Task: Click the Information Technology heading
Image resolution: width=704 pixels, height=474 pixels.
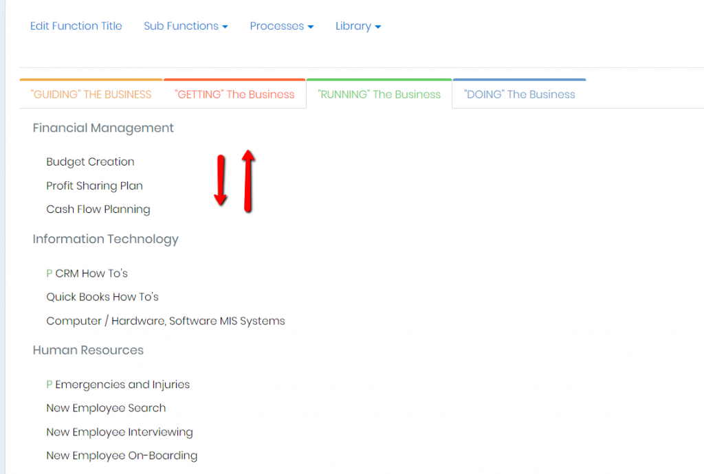Action: pos(105,239)
